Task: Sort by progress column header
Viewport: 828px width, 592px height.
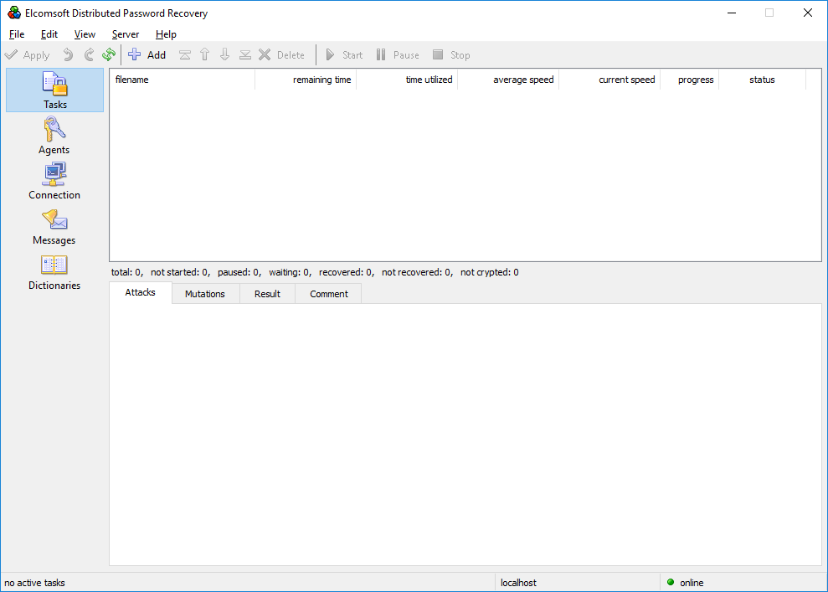Action: [x=690, y=80]
